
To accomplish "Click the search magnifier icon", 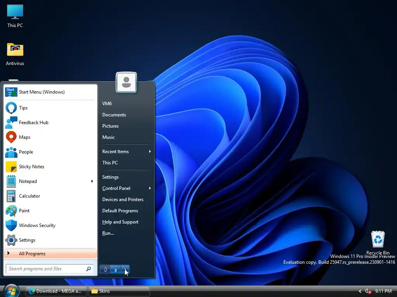I will [x=89, y=269].
